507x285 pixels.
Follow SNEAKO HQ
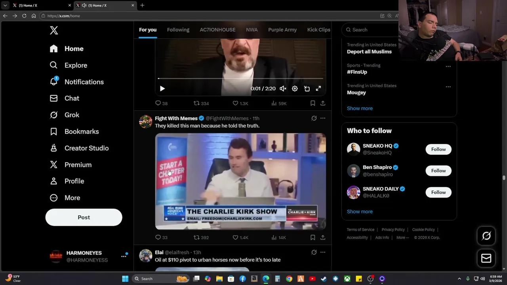point(438,149)
